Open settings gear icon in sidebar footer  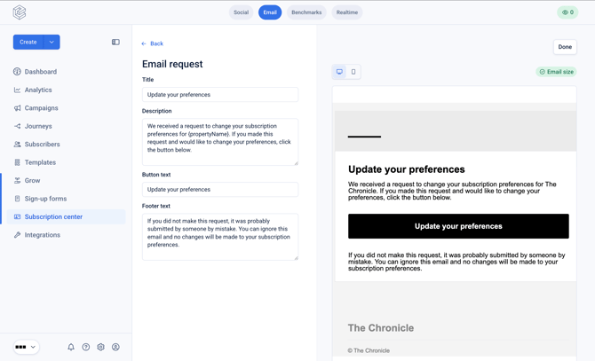[100, 347]
